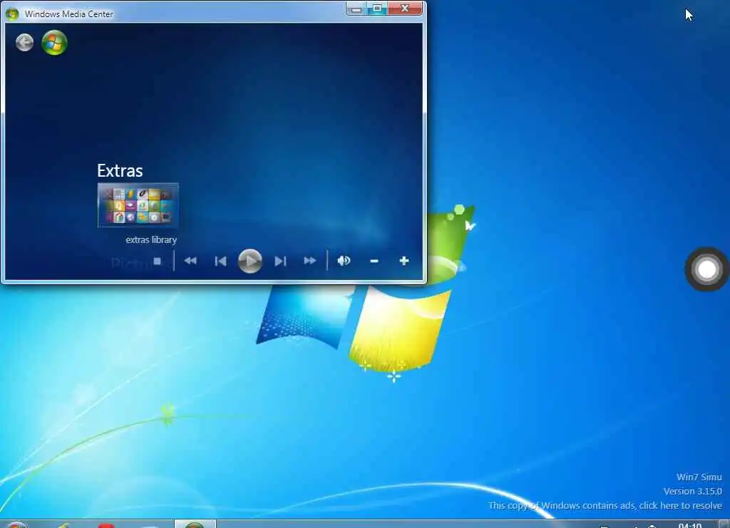This screenshot has width=730, height=528.
Task: Increase volume with the plus button
Action: (x=404, y=261)
